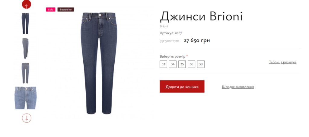Choose size 35

(x=182, y=64)
